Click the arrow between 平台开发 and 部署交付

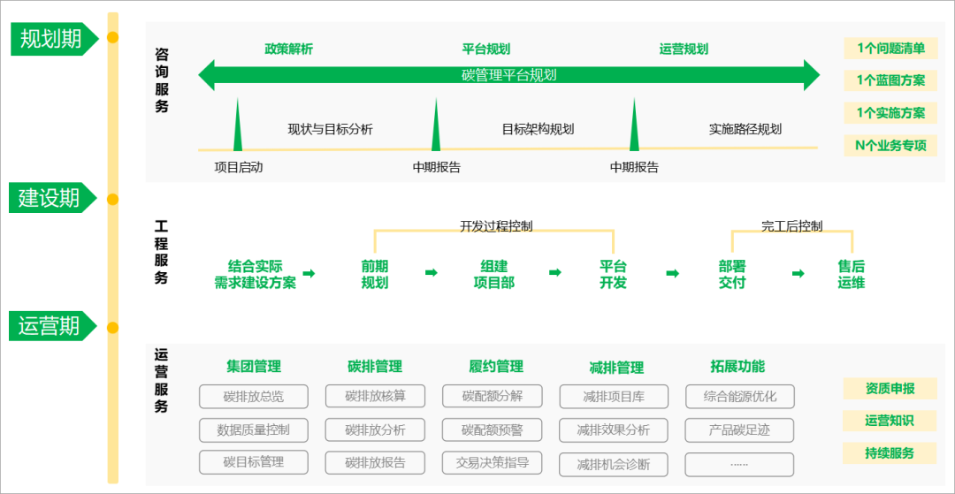(x=673, y=273)
